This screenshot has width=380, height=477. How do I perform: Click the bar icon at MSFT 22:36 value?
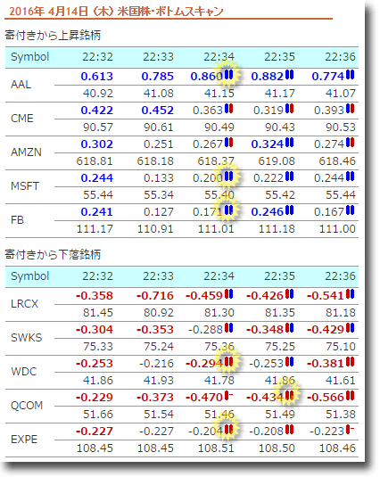click(x=351, y=177)
